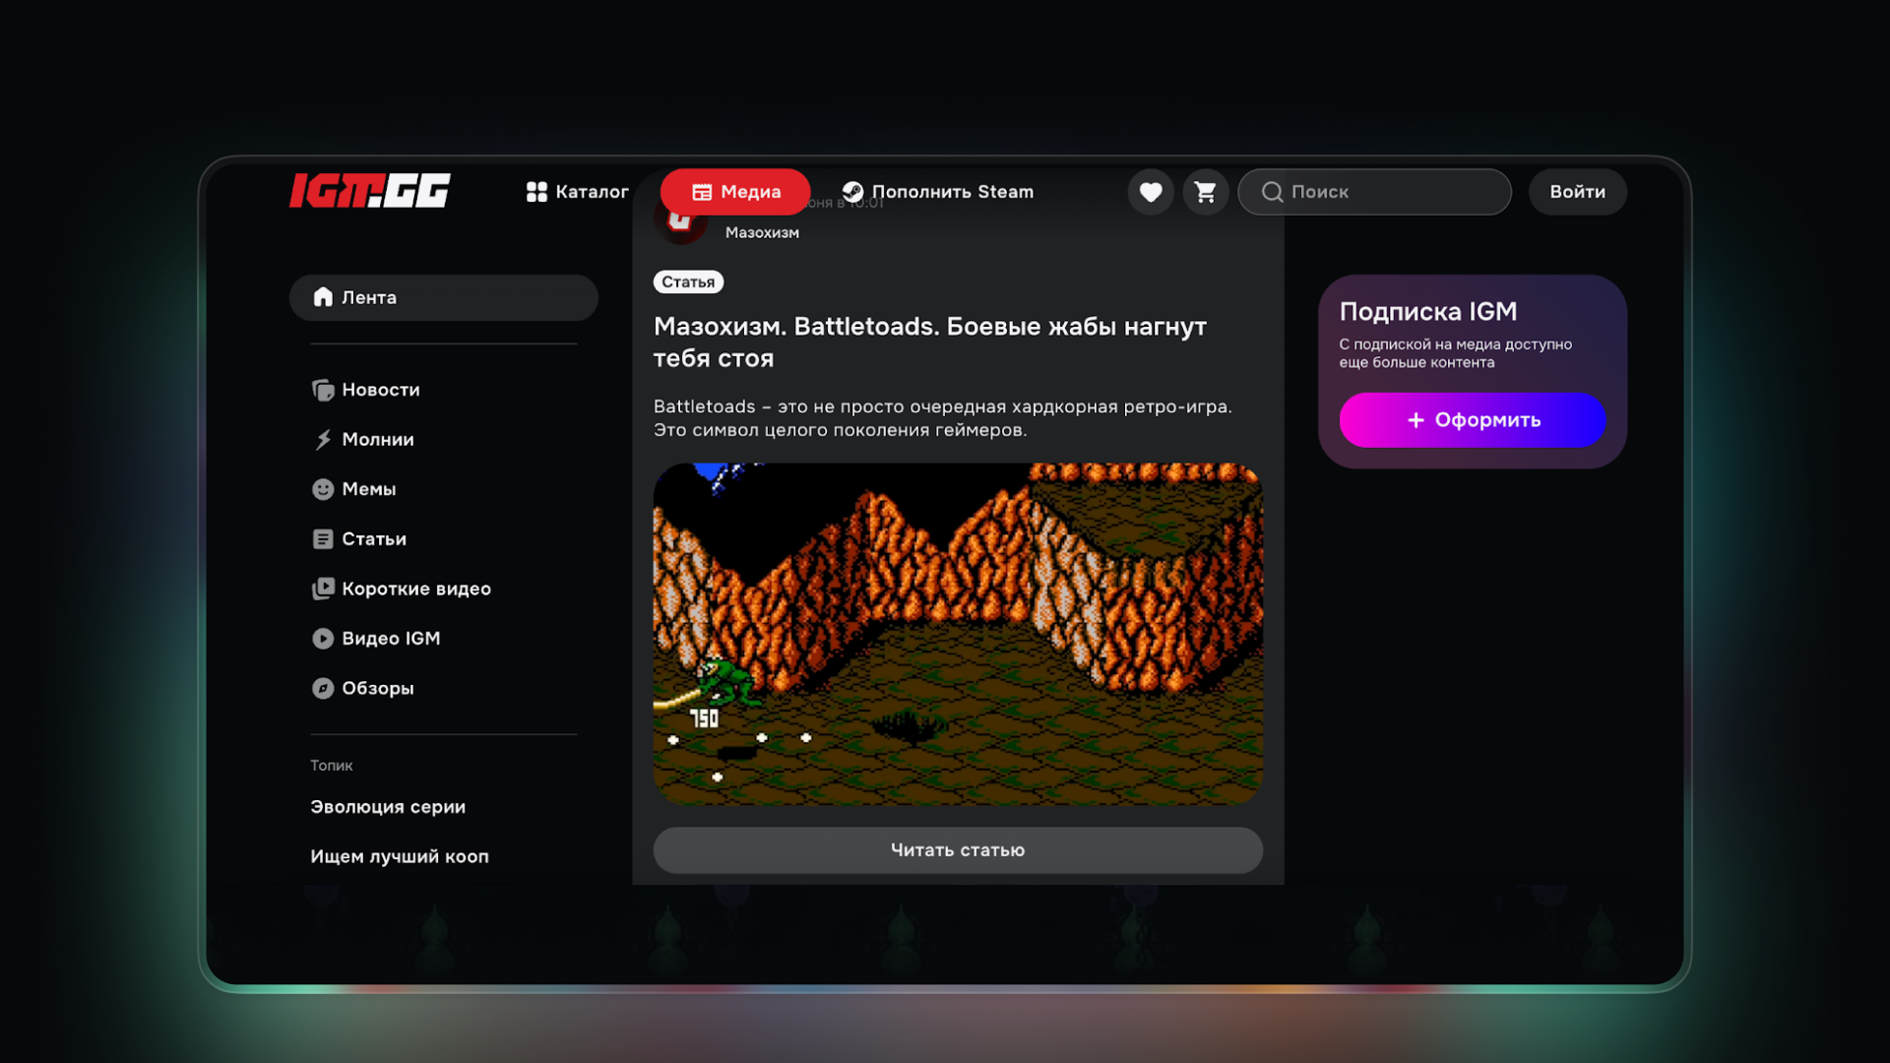Open Короткие видео section
Image resolution: width=1890 pixels, height=1063 pixels.
coord(415,589)
